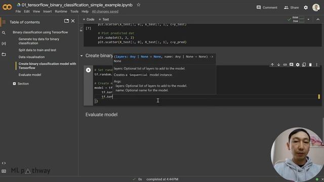Select Create binary classification model with Tensorflow
The image size is (324, 182).
47,66
